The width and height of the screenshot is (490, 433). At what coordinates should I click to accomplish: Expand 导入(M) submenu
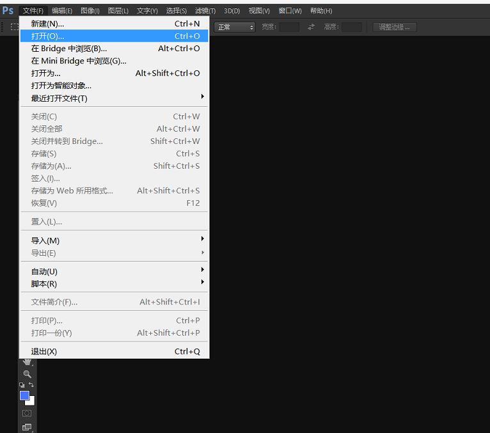114,240
